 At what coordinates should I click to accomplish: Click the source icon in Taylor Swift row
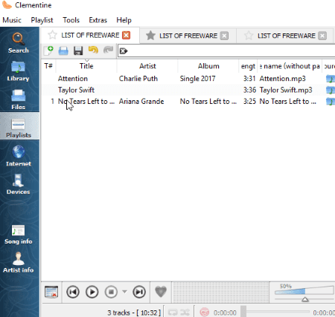click(330, 91)
